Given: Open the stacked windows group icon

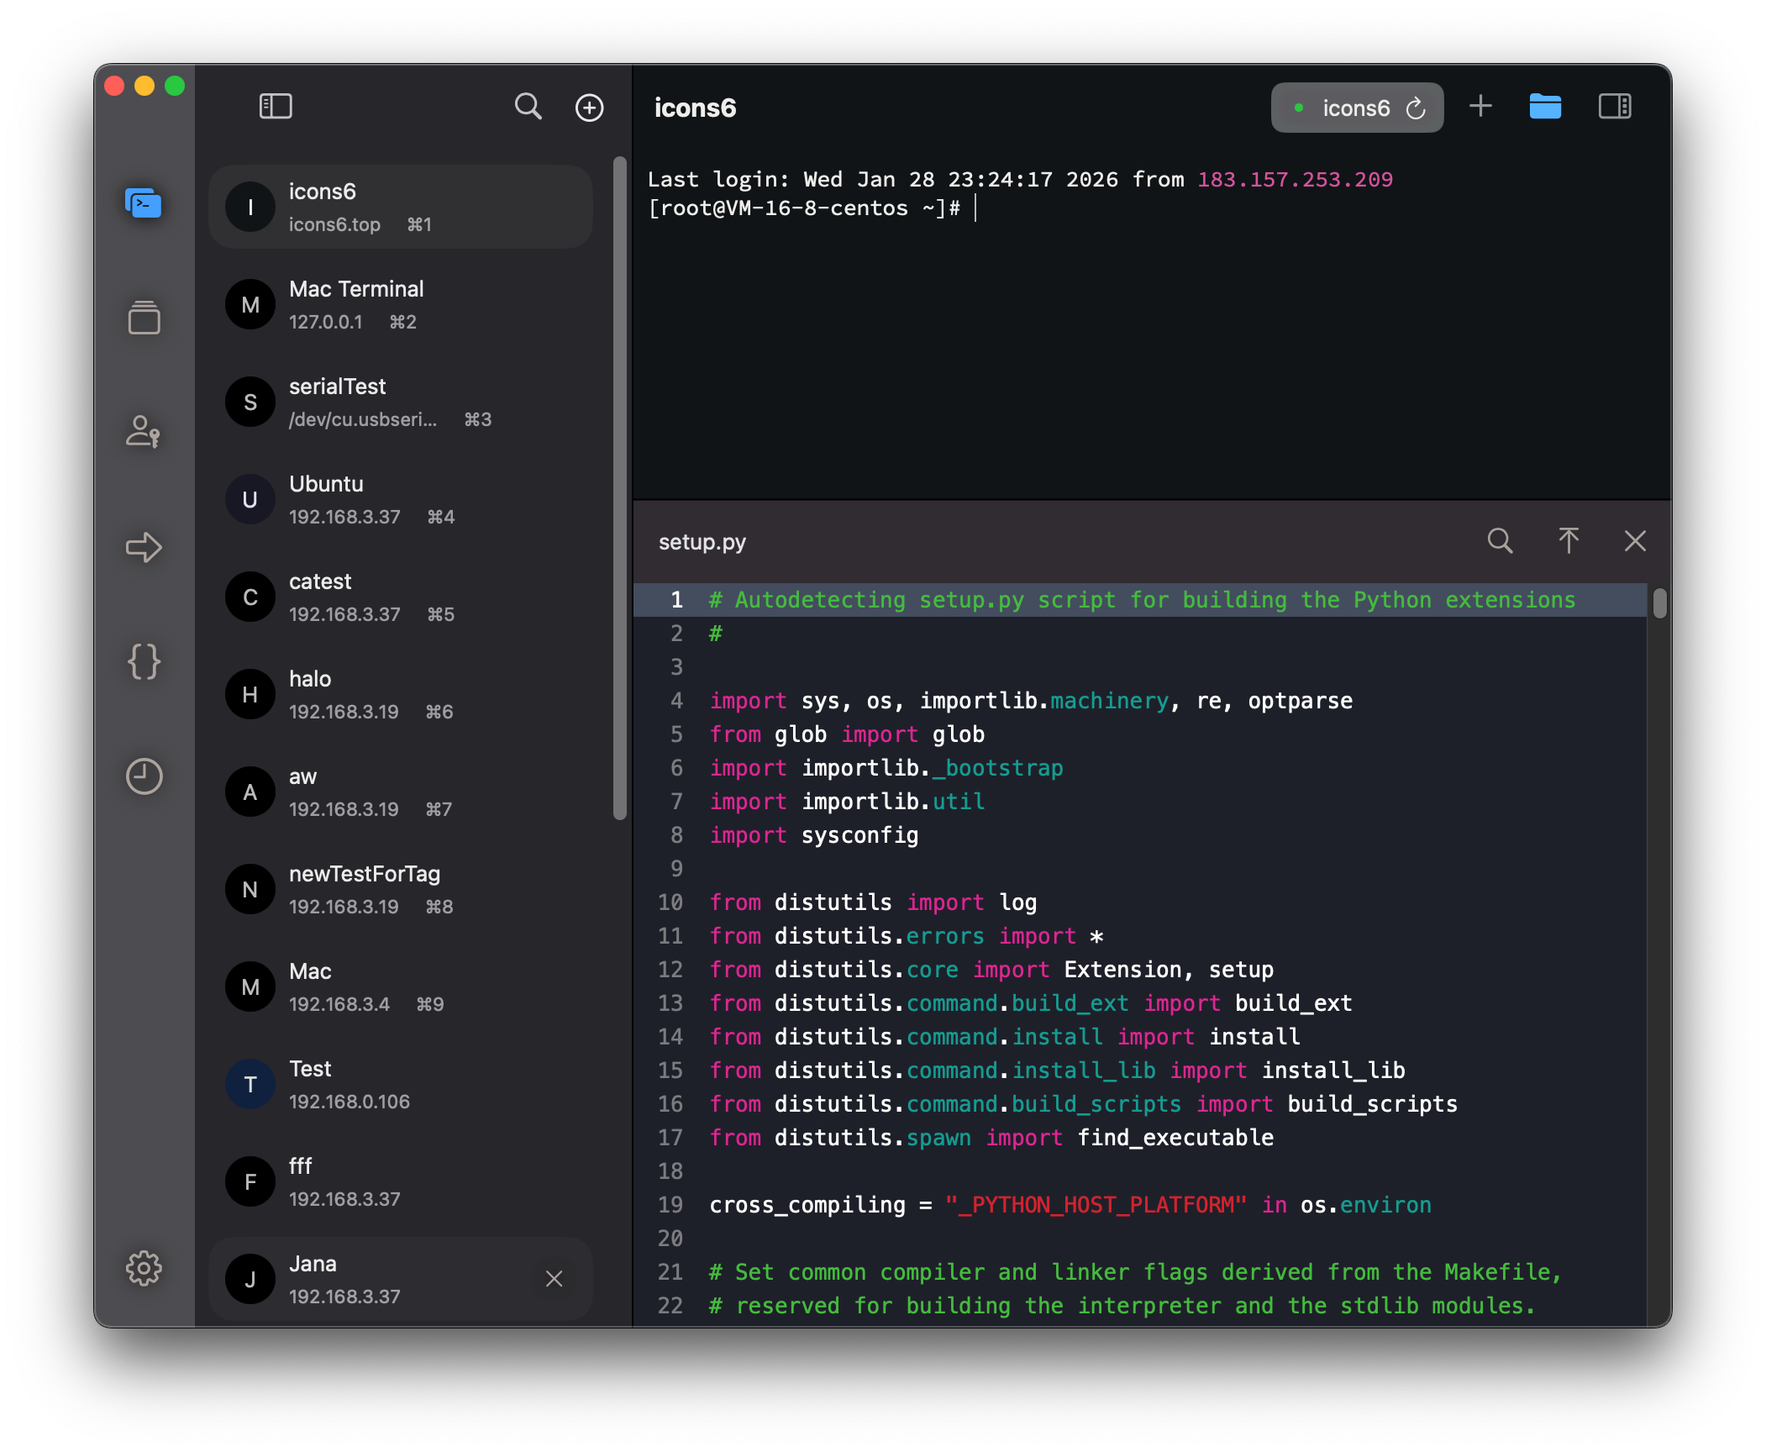Looking at the screenshot, I should click(x=144, y=318).
